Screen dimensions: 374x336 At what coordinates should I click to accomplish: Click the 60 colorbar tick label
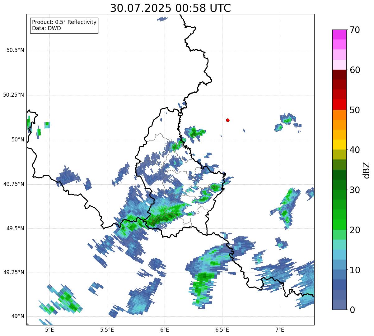pyautogui.click(x=355, y=70)
